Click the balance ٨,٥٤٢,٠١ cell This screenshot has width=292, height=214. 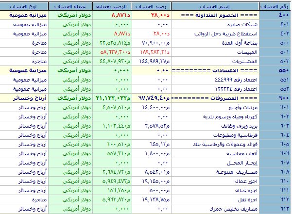pos(152,172)
